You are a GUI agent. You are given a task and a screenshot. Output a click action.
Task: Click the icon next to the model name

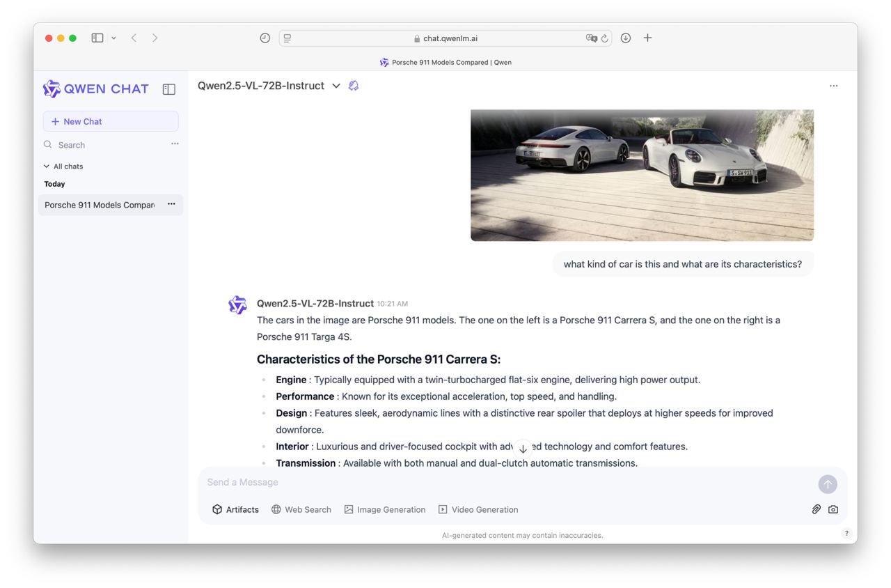pyautogui.click(x=354, y=86)
